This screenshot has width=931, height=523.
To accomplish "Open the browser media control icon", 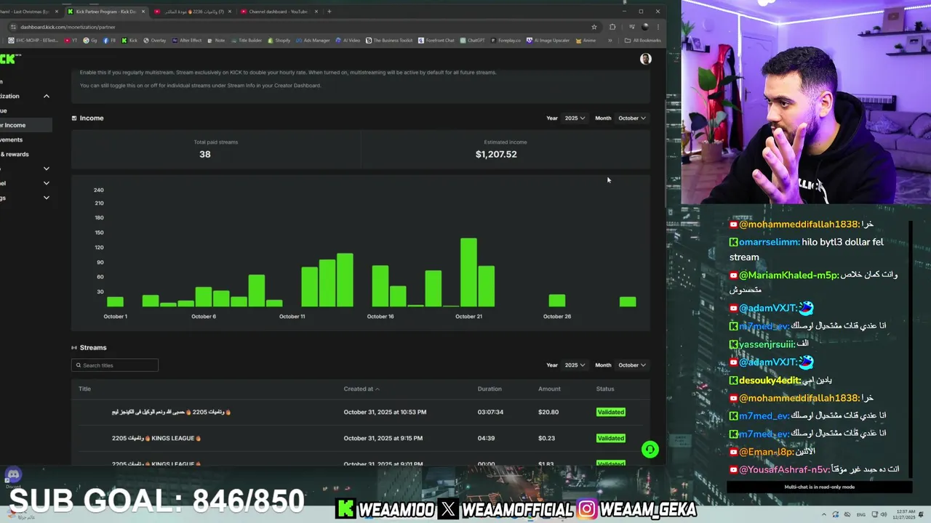I will click(x=631, y=27).
